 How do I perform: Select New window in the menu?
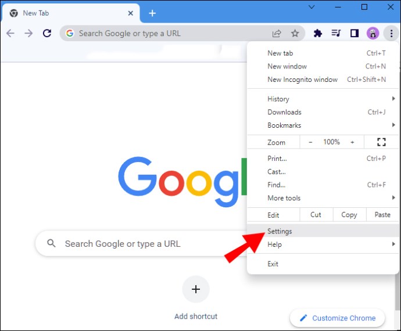(323, 66)
